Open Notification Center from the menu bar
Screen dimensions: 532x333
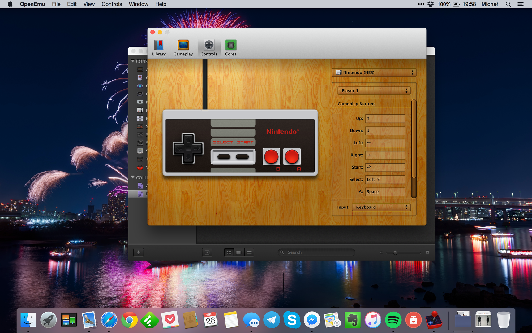tap(520, 4)
